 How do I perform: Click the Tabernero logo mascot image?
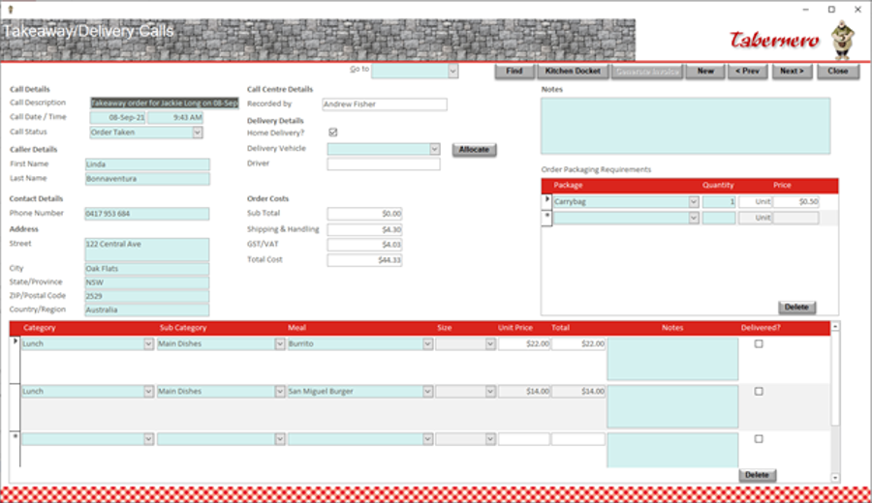(x=843, y=40)
